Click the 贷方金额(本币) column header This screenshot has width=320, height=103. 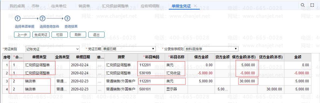[271, 57]
